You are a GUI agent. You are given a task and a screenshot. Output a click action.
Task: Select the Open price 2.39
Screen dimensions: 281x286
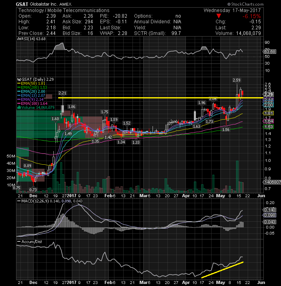(x=51, y=16)
